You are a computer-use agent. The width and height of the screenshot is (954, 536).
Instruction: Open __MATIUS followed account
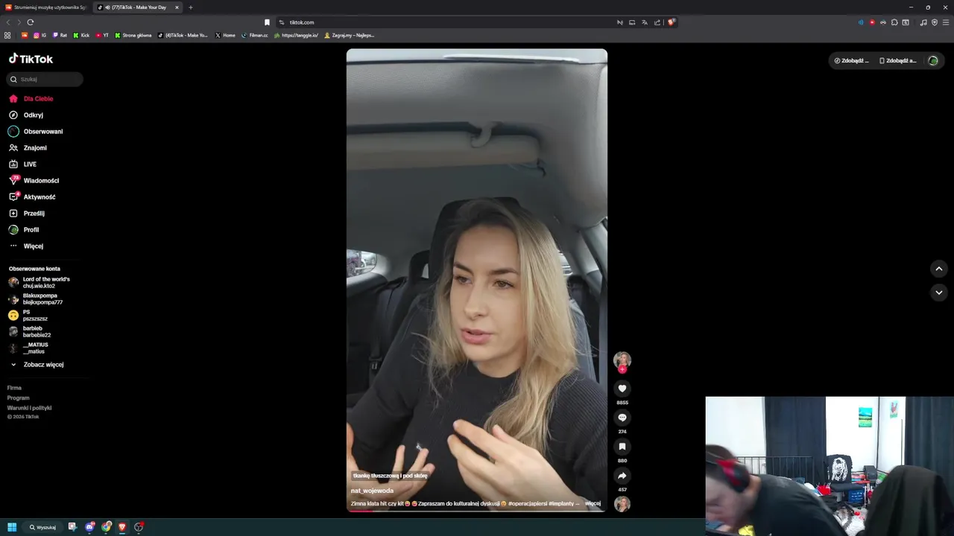29,348
